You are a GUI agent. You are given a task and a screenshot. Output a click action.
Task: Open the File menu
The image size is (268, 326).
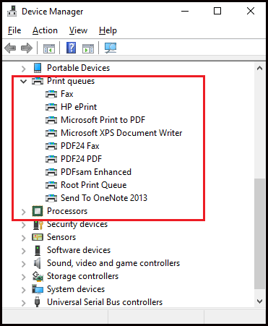tap(14, 30)
